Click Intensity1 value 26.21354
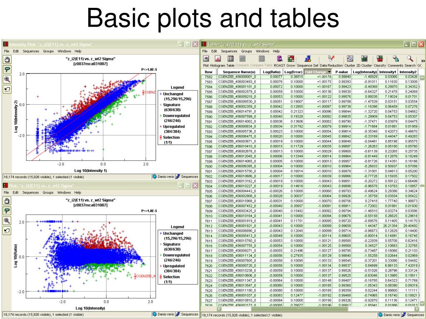Screen dimensions: 426x319 389,226
